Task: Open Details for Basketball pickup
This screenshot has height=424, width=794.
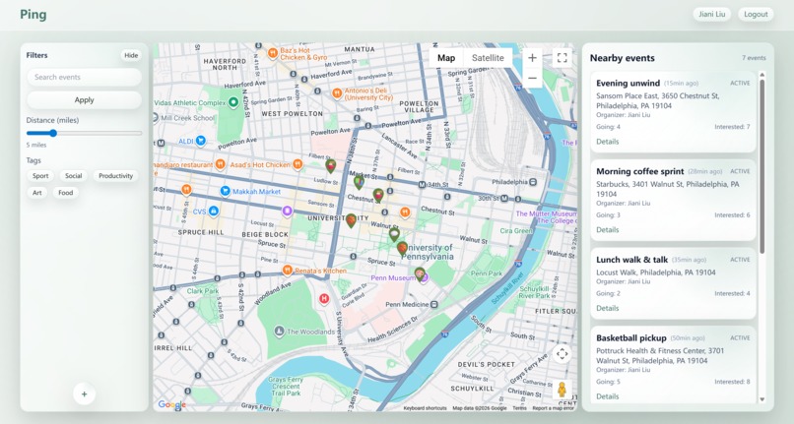Action: pos(607,396)
